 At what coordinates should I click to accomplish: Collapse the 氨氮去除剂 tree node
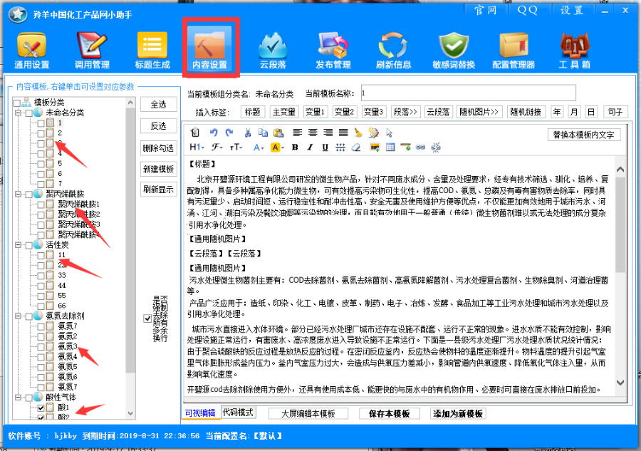[17, 316]
